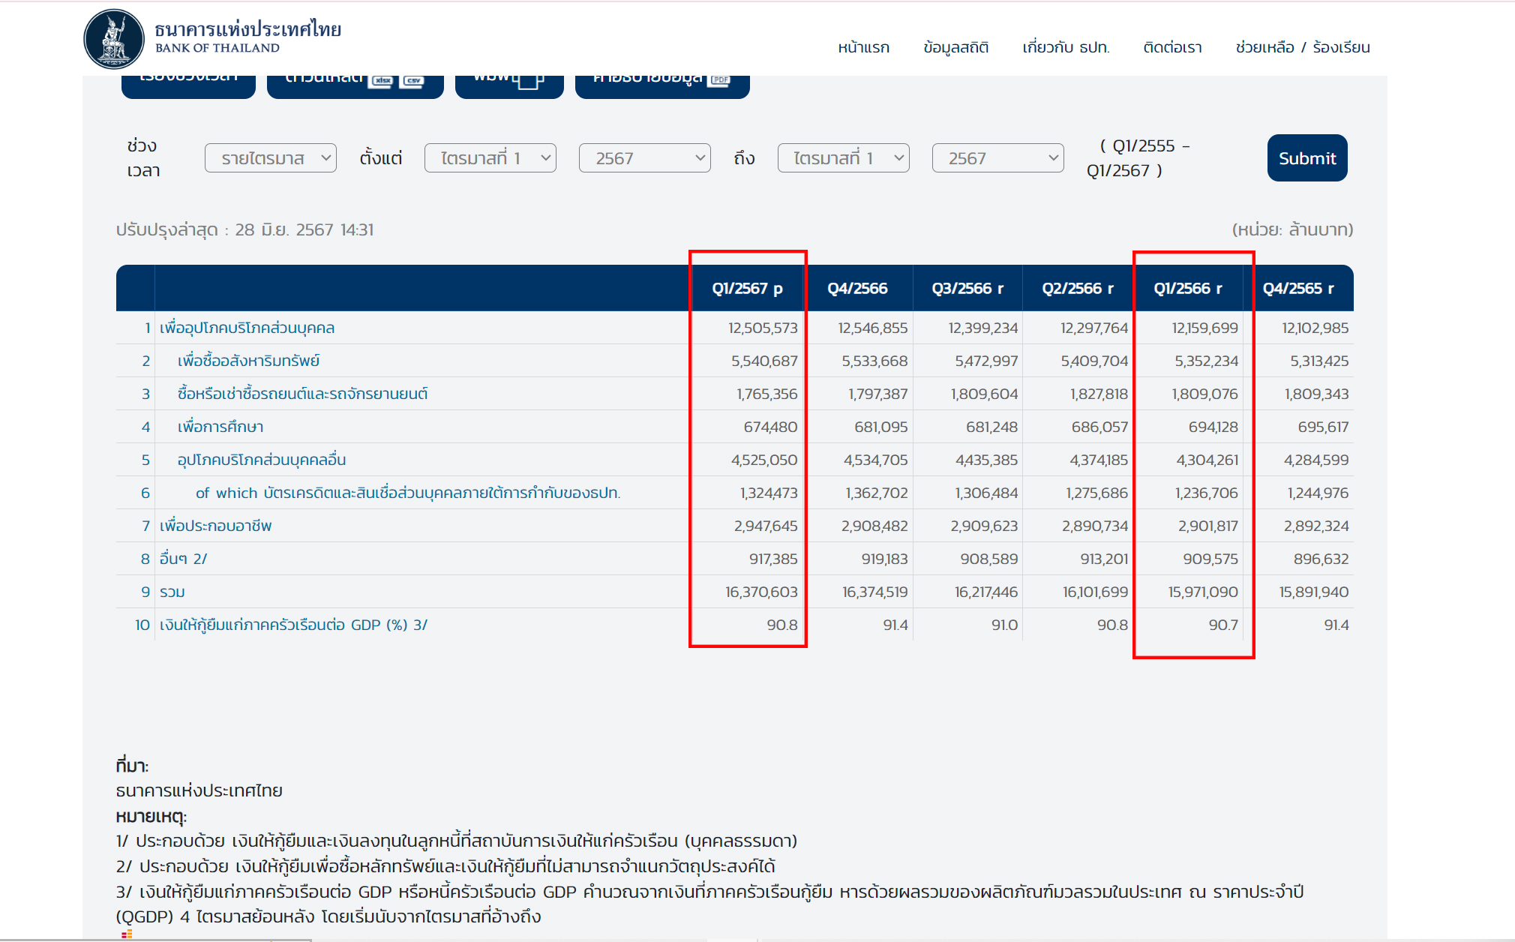Click the csv download icon
The height and width of the screenshot is (942, 1515).
click(x=413, y=81)
